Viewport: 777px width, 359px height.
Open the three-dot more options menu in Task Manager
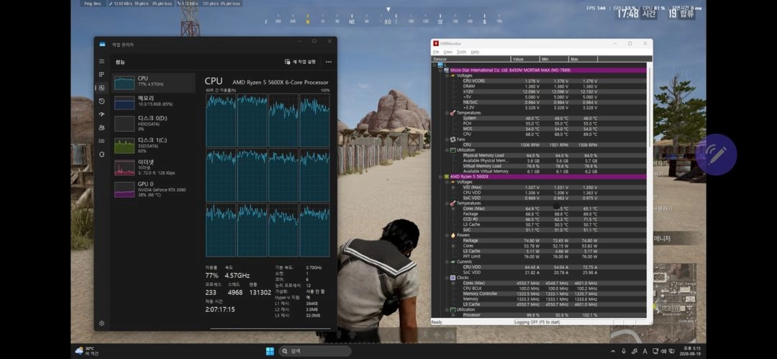329,62
